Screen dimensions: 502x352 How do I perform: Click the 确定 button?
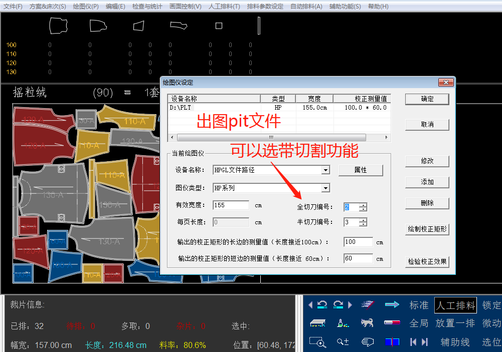427,99
